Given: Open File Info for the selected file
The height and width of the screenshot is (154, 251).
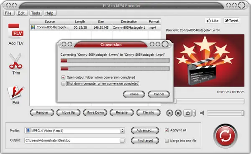Looking at the screenshot, I should click(x=149, y=112).
